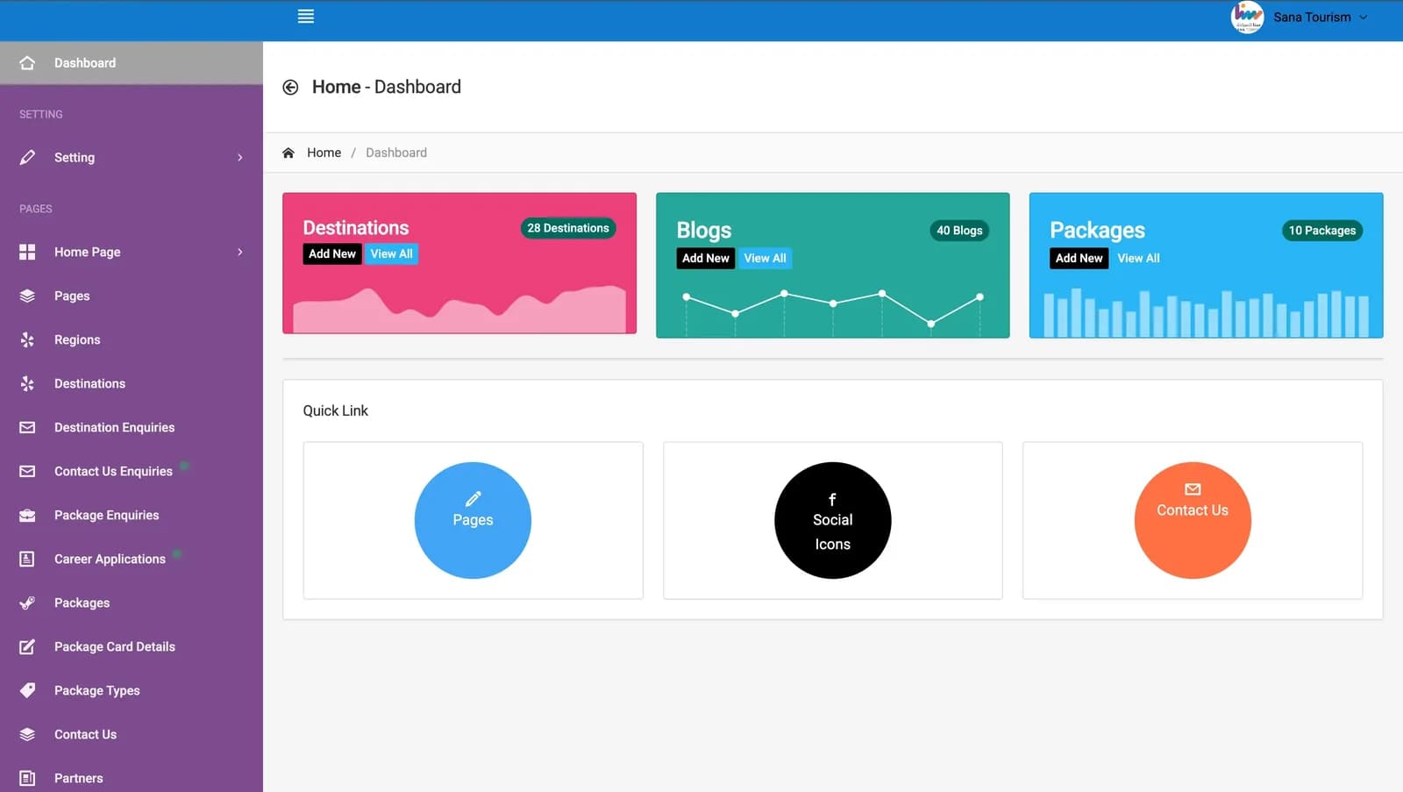Click View All on Packages card
This screenshot has width=1403, height=792.
coord(1138,258)
